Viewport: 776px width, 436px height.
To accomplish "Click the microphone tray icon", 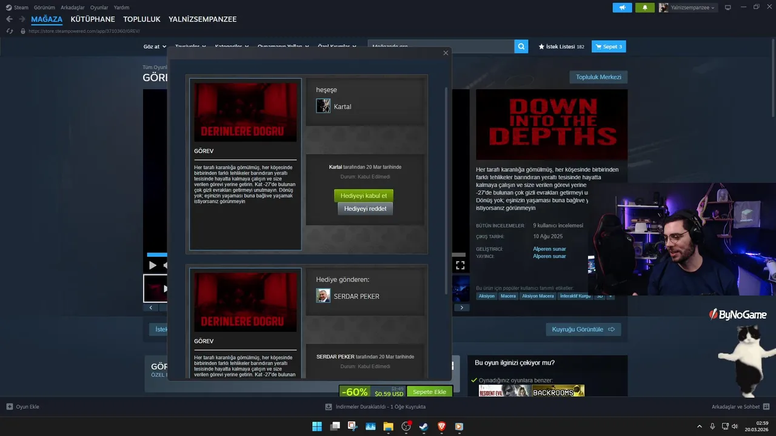I will (x=712, y=426).
